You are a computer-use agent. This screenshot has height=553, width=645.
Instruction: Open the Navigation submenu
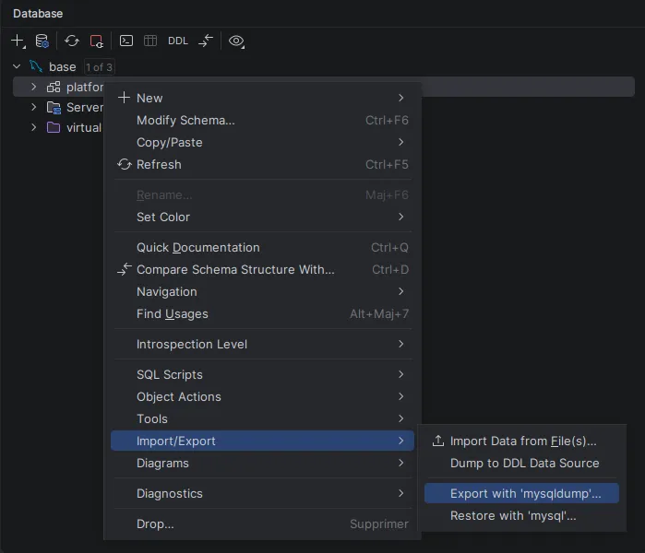pyautogui.click(x=262, y=291)
